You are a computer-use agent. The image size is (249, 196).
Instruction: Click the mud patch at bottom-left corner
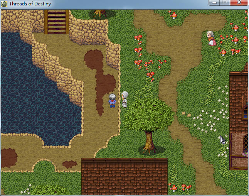coord(8,157)
